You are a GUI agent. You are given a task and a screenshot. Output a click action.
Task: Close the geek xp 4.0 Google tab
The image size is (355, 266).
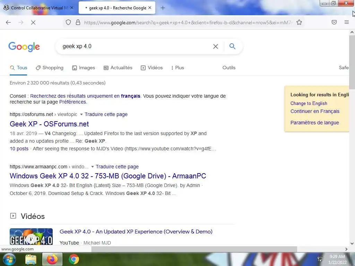[150, 8]
